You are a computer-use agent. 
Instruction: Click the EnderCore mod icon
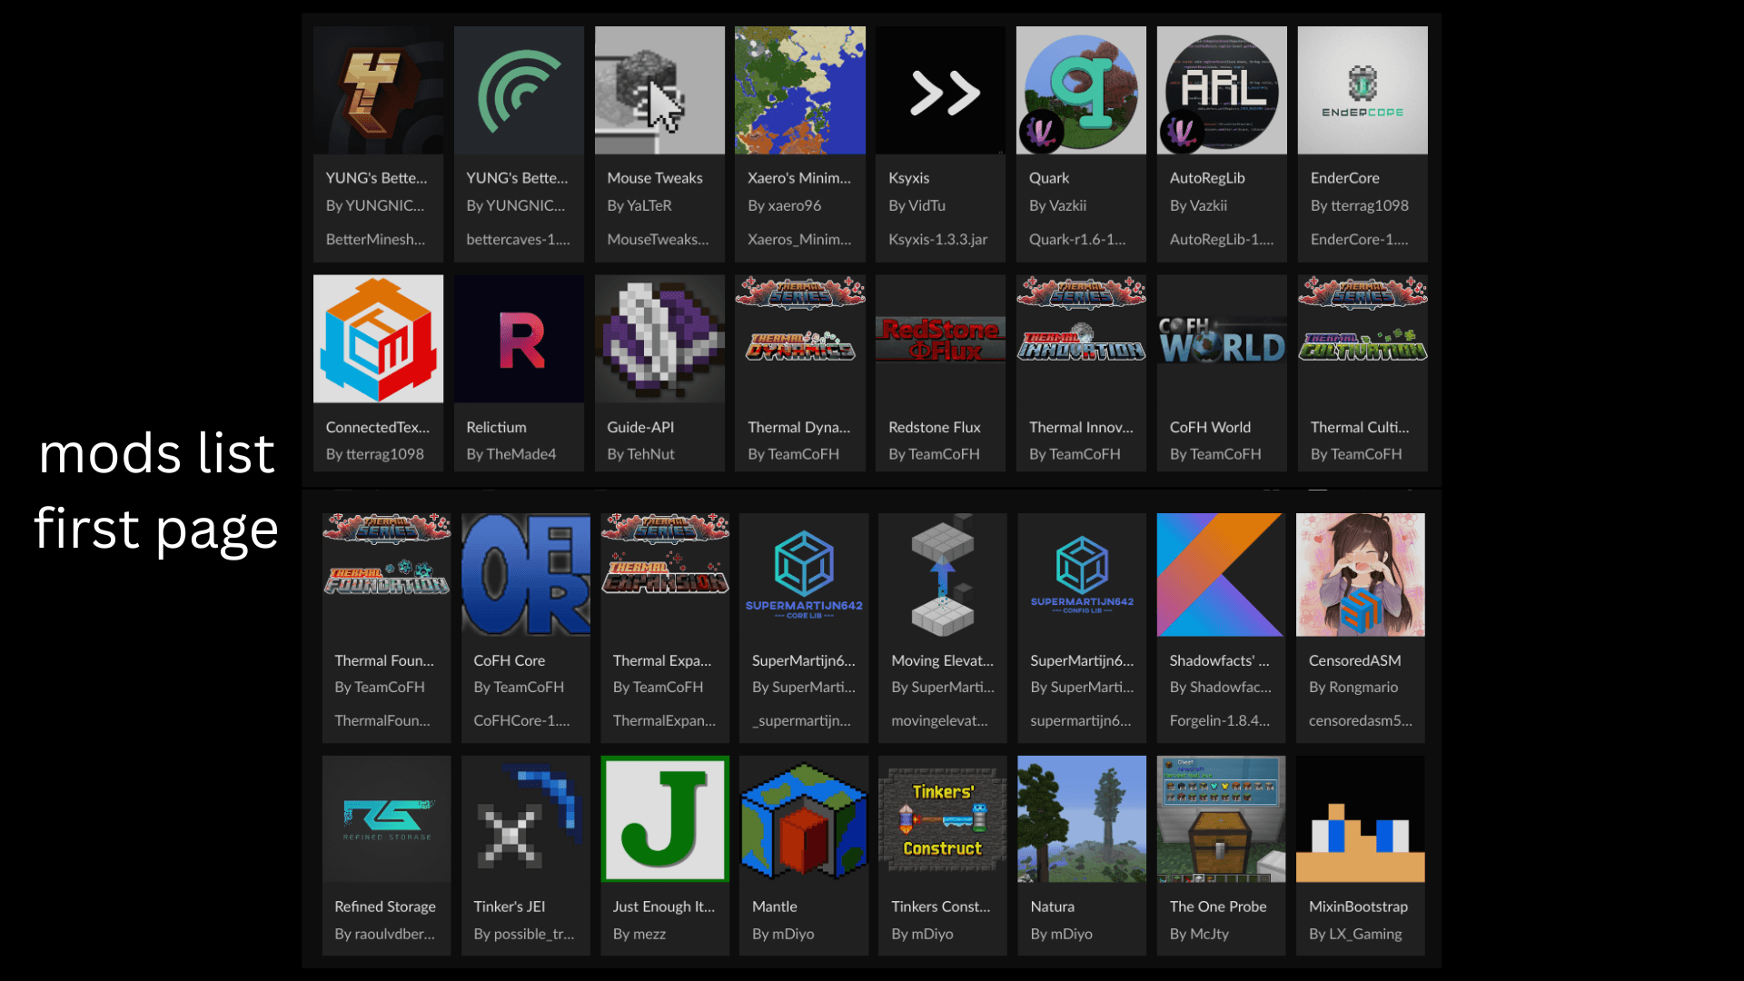(1362, 90)
